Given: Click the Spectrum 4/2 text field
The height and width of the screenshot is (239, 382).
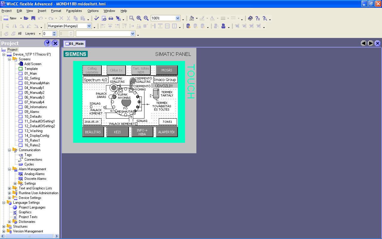Looking at the screenshot, I should pos(95,80).
